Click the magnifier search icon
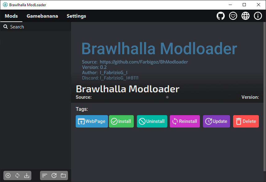 click(6, 27)
